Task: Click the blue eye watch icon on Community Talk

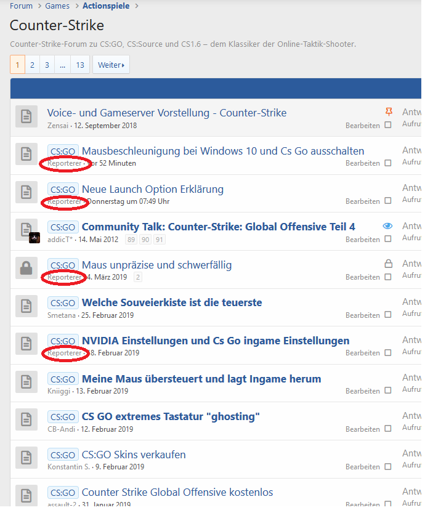Action: click(x=387, y=226)
